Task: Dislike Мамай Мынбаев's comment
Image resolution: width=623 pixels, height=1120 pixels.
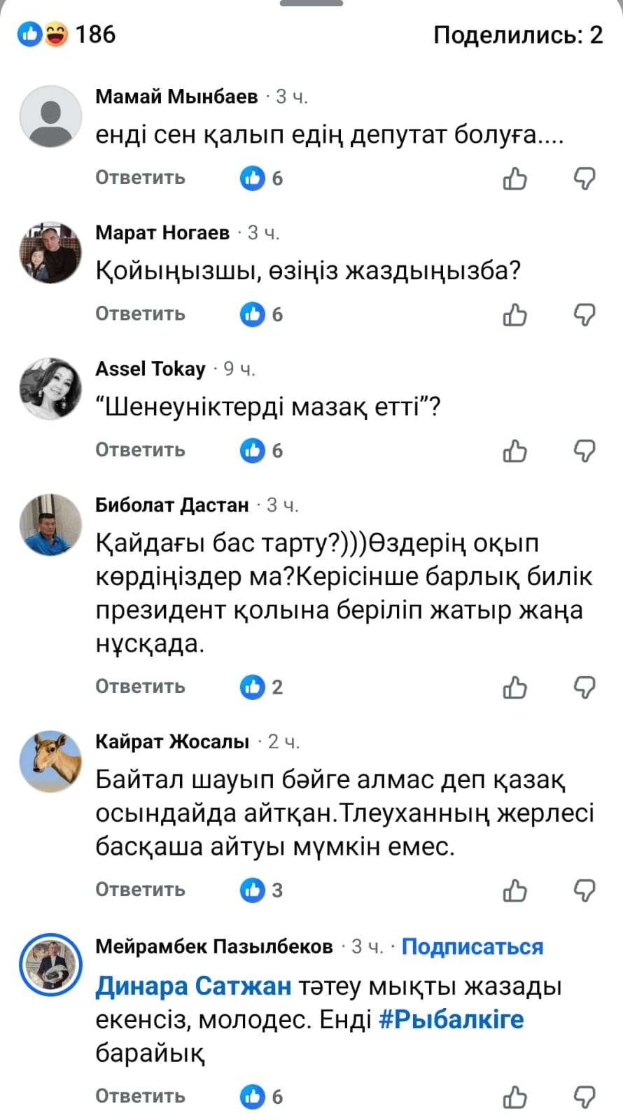Action: [584, 179]
